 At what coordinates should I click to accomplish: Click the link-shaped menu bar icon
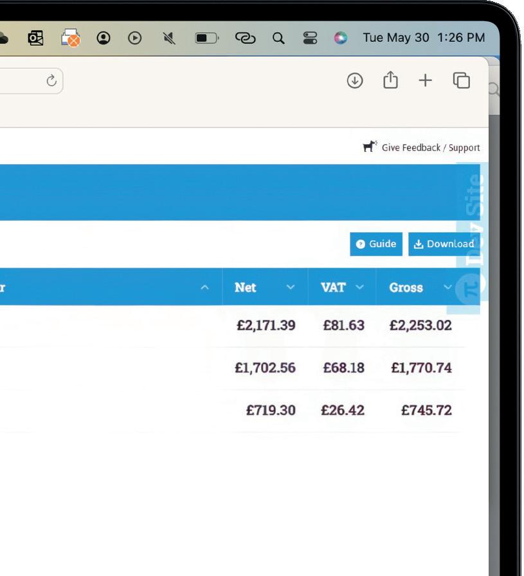coord(245,38)
